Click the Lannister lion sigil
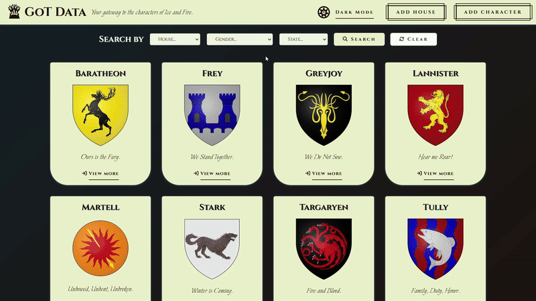The width and height of the screenshot is (536, 301). click(x=435, y=115)
